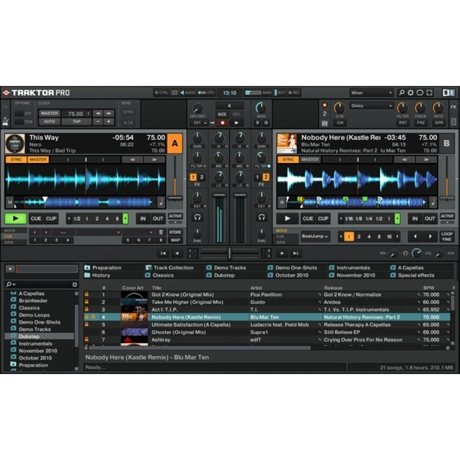Click LOOP FINE button on Deck B
This screenshot has width=460, height=460.
[x=447, y=236]
